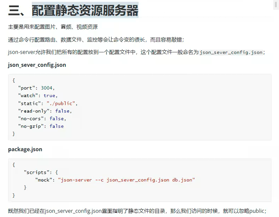The width and height of the screenshot is (279, 217).
Task: Click the paragraph starting with 主要是用来配置图片
Action: pos(53,27)
